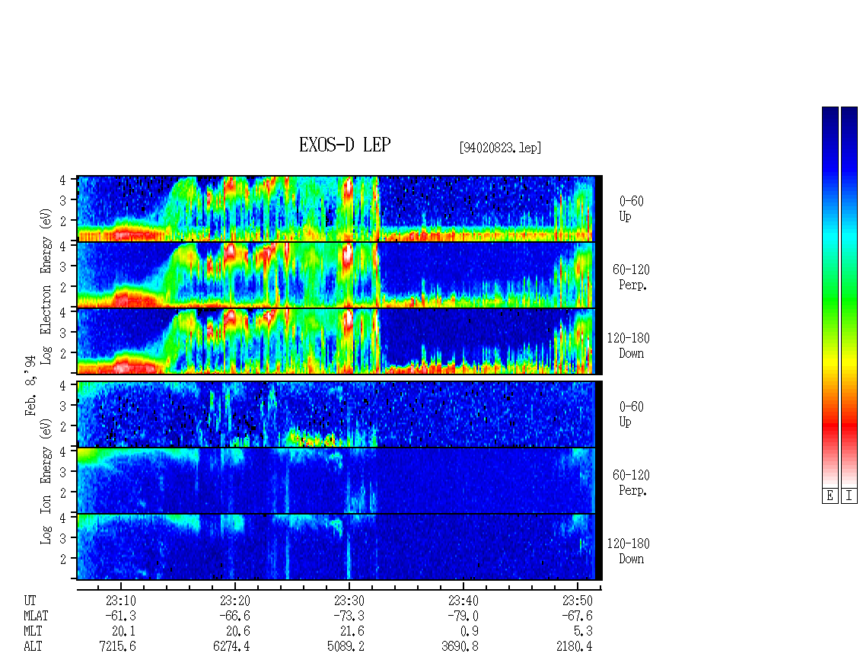Click the electron color scale bar labeled E
This screenshot has width=860, height=666.
click(x=830, y=297)
